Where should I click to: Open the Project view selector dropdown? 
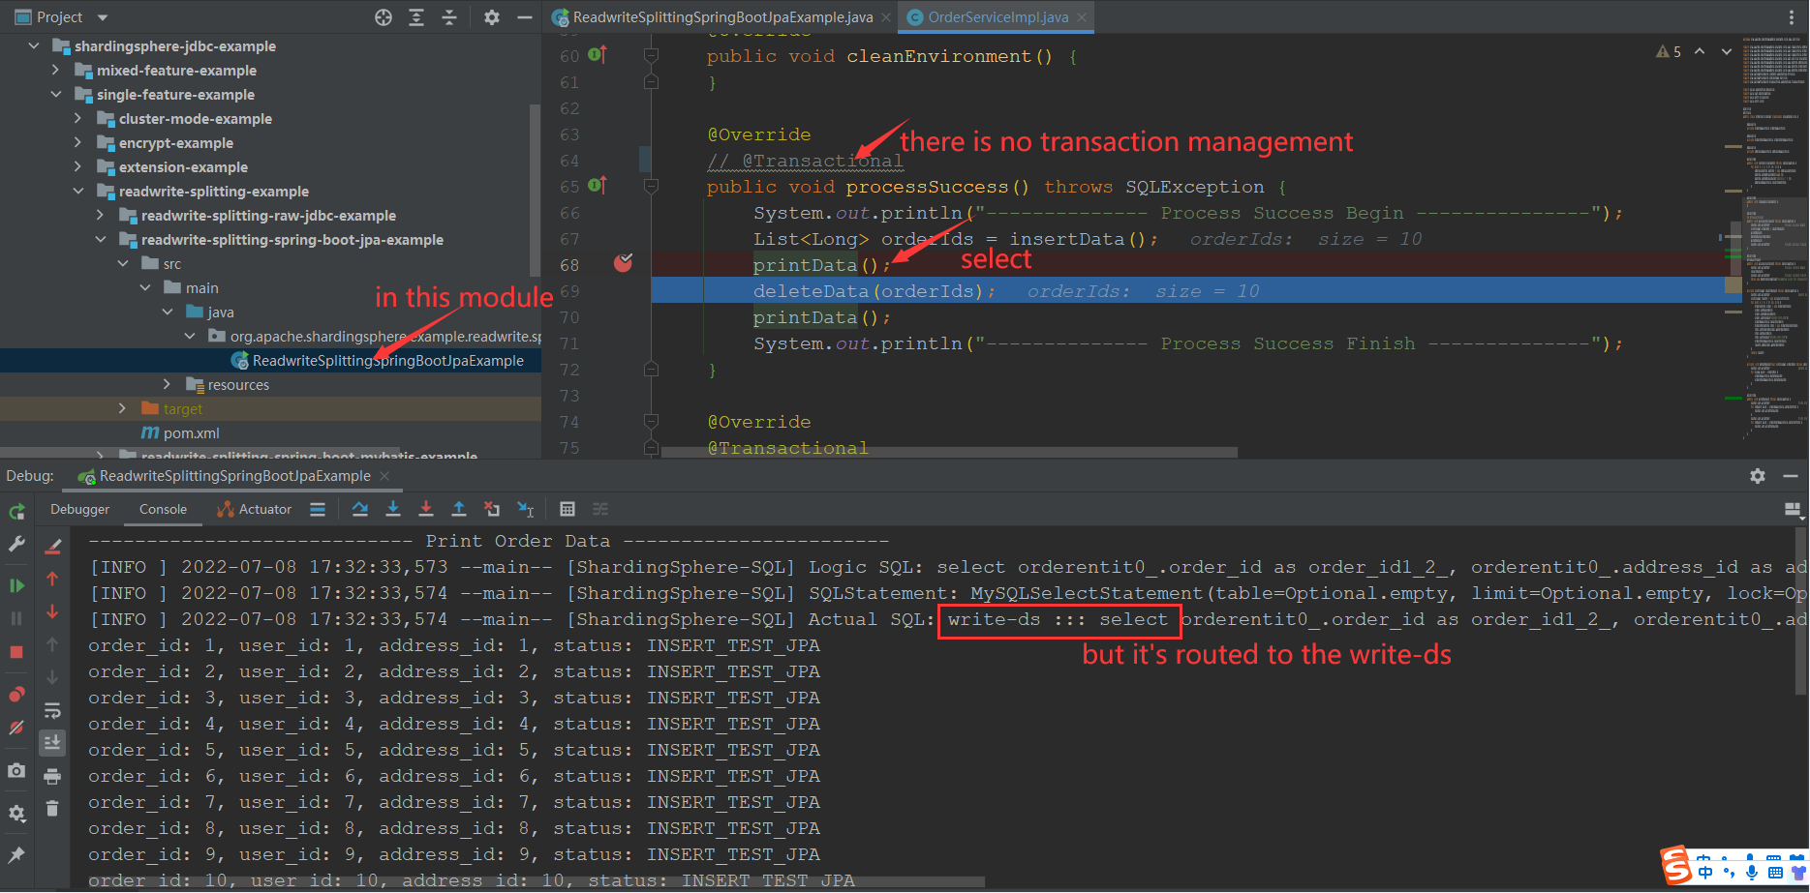click(x=103, y=17)
